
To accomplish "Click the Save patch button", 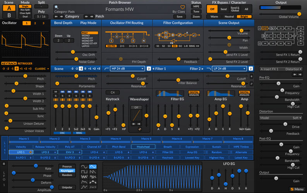I will 179,17.
